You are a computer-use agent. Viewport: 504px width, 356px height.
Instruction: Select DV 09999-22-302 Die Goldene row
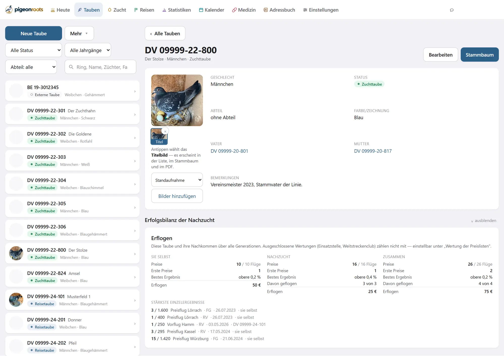click(72, 137)
